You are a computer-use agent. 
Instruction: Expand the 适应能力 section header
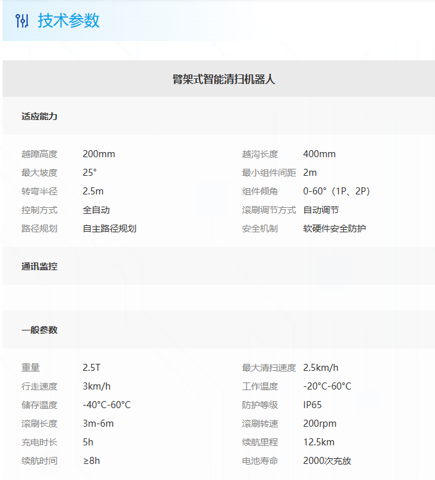pos(39,116)
